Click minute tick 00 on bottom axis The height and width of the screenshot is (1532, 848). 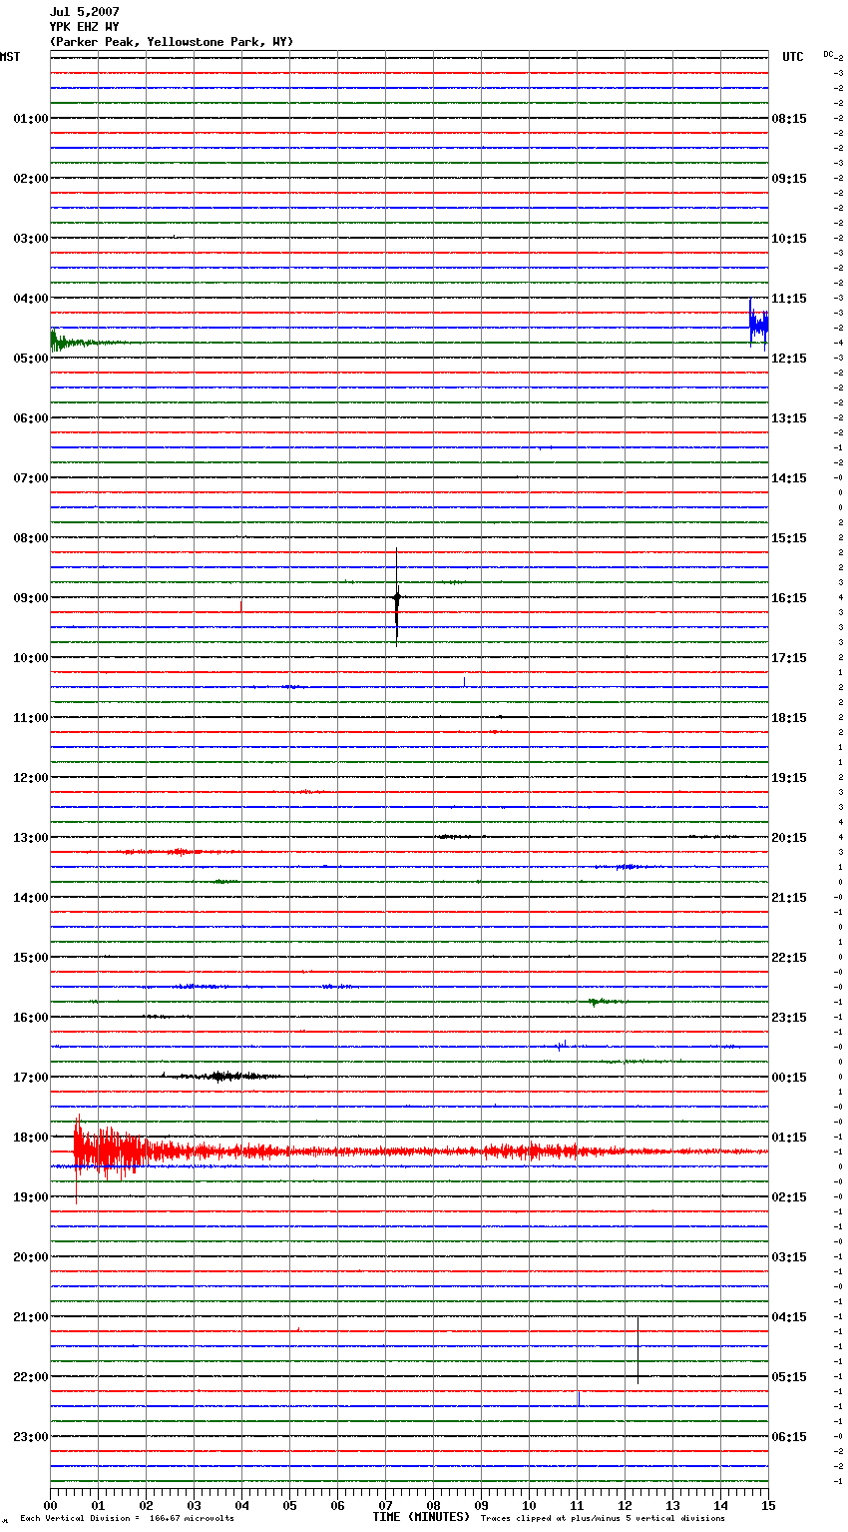[x=50, y=1505]
